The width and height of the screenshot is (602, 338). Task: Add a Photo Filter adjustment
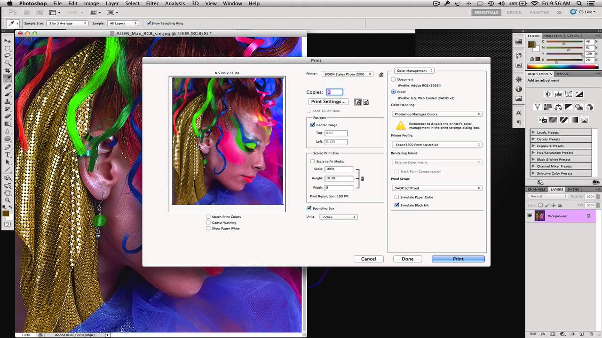tap(579, 107)
